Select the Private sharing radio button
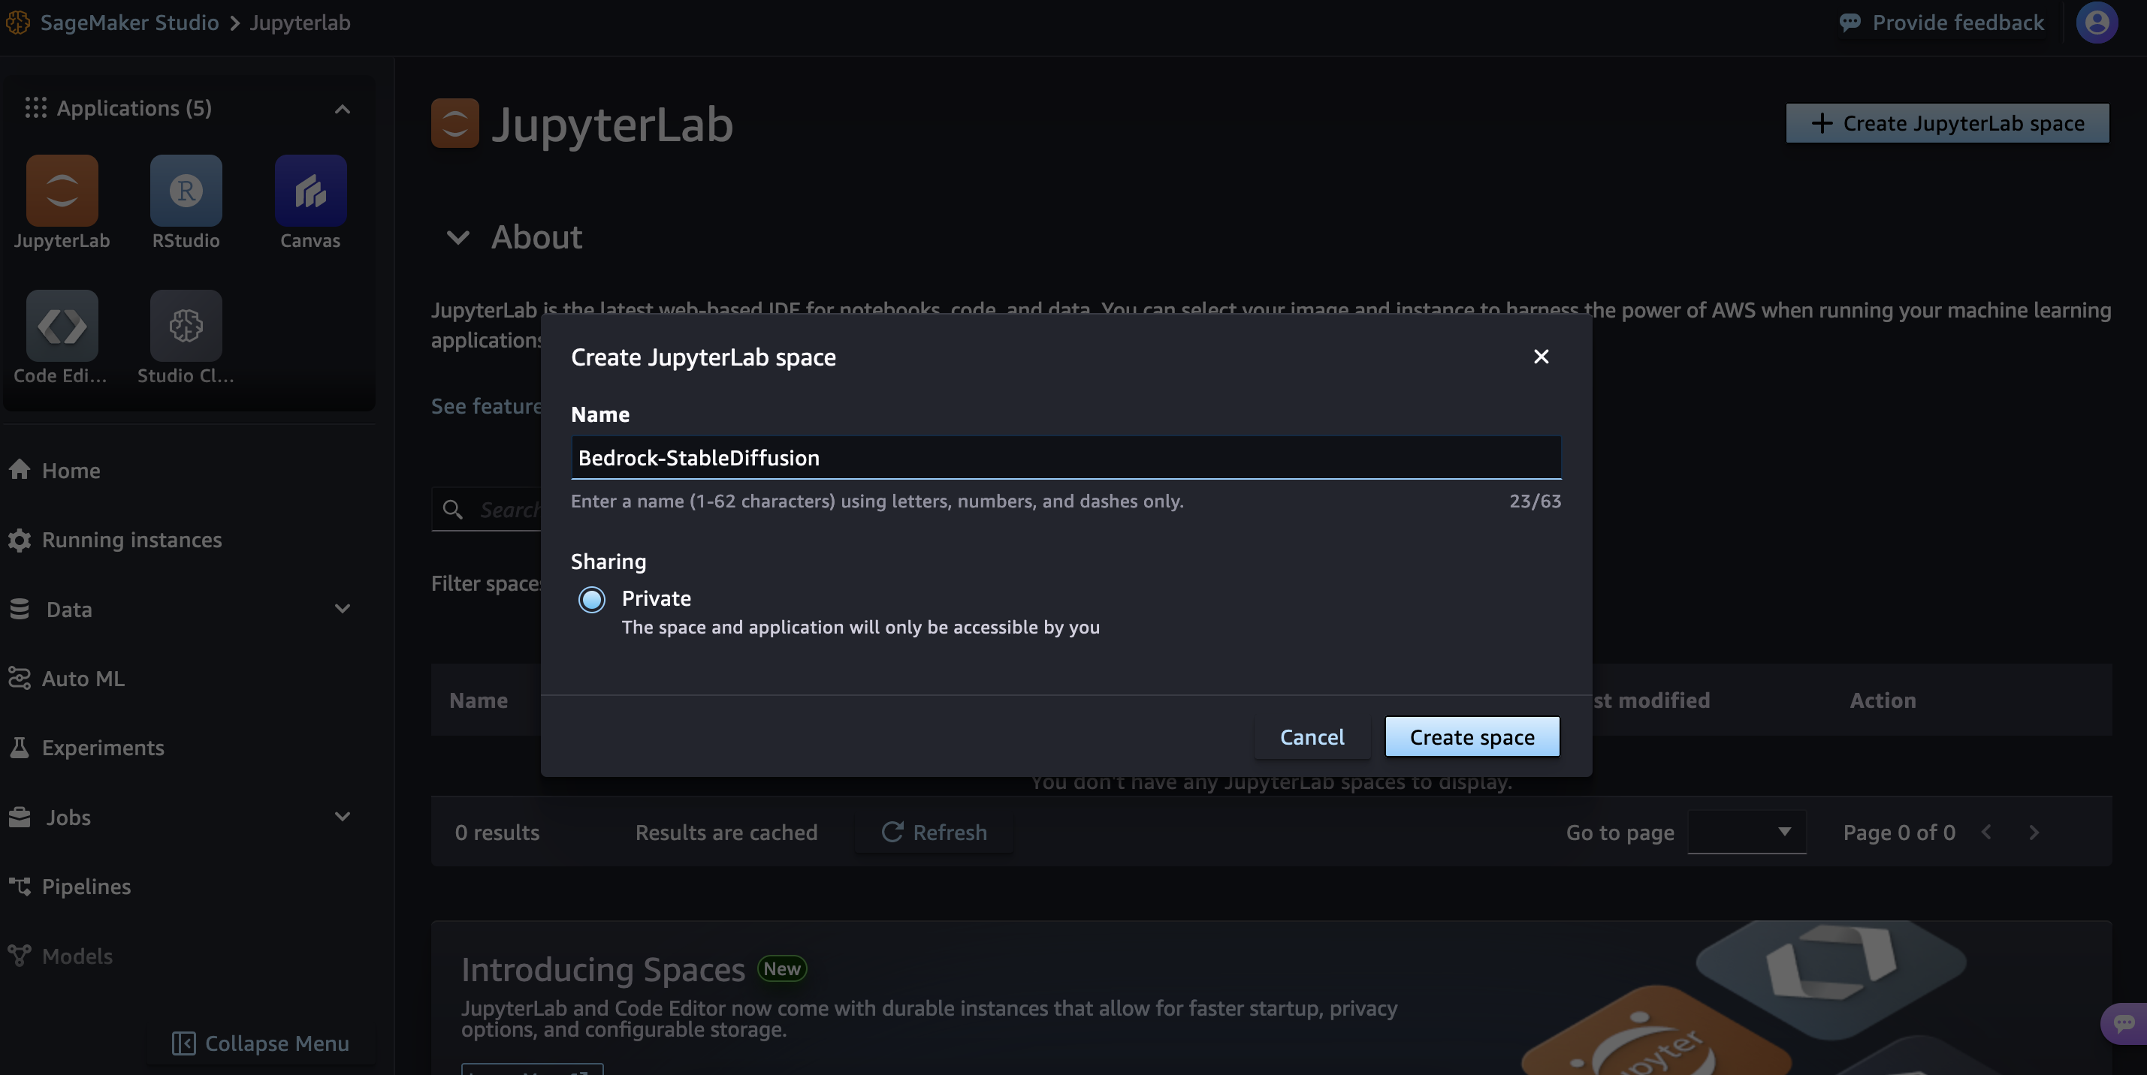The height and width of the screenshot is (1075, 2147). pos(592,599)
